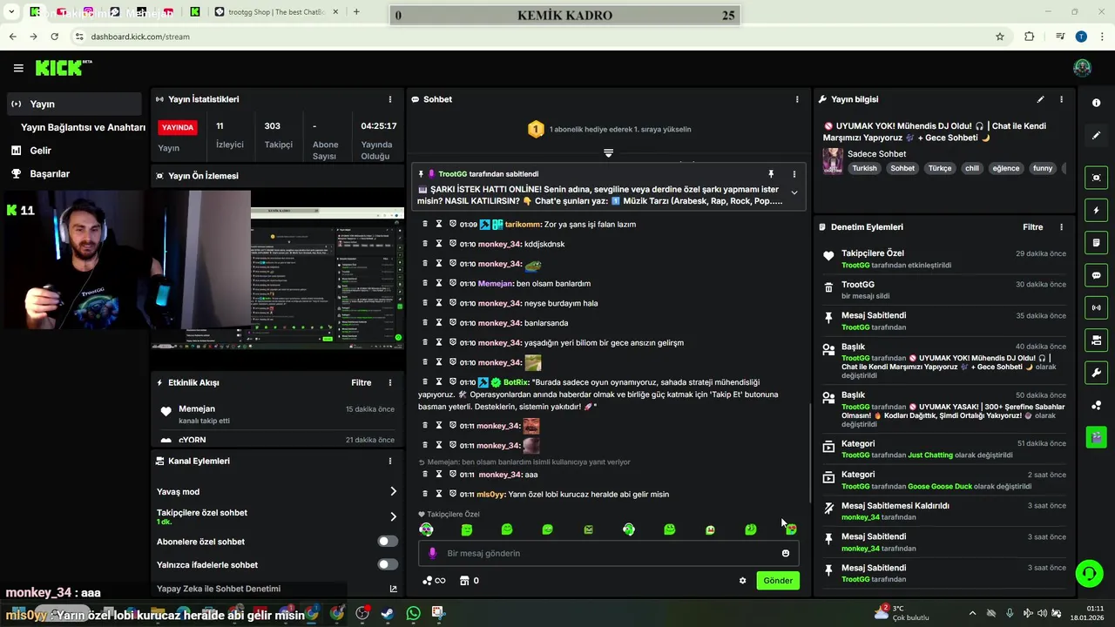Unpin the pinned TrootGG message with pin icon

[x=771, y=174]
